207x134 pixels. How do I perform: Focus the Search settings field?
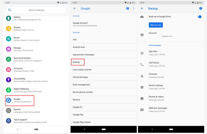click(36, 10)
